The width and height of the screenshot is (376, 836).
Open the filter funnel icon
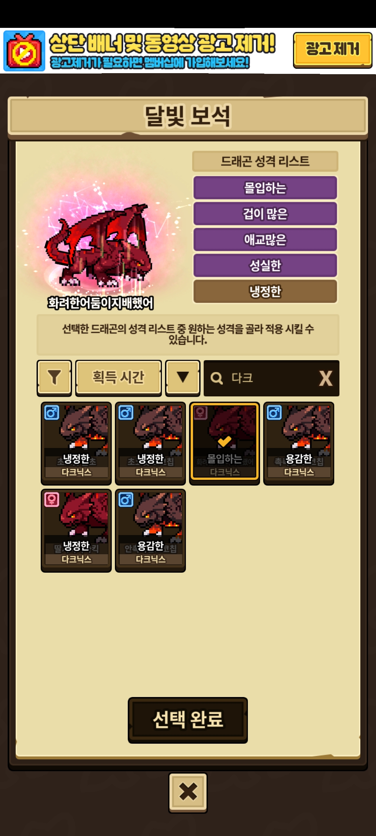click(x=54, y=378)
